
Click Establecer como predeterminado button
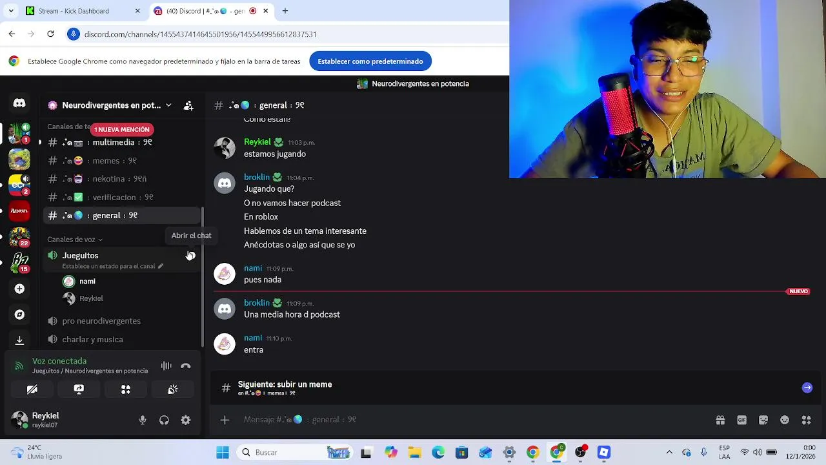[x=370, y=61]
